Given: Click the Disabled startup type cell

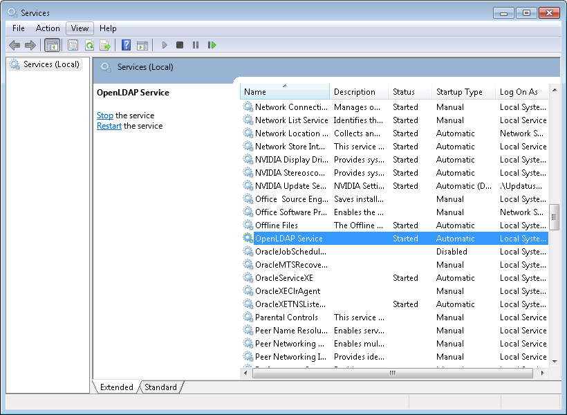Looking at the screenshot, I should pyautogui.click(x=452, y=252).
